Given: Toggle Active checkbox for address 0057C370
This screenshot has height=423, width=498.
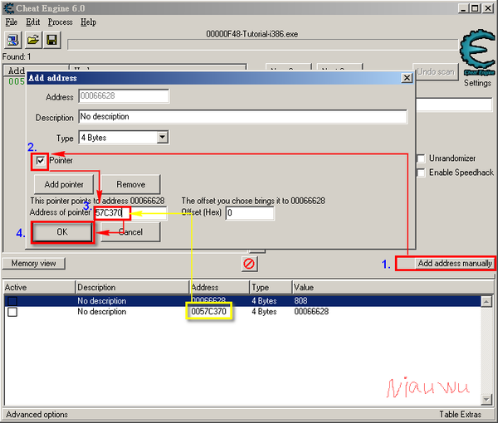Looking at the screenshot, I should click(12, 312).
